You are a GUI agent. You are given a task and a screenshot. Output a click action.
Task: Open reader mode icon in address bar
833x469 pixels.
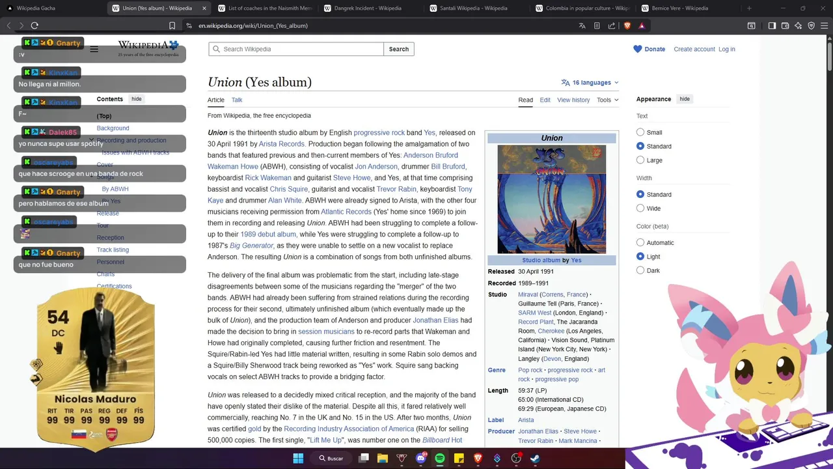coord(597,25)
